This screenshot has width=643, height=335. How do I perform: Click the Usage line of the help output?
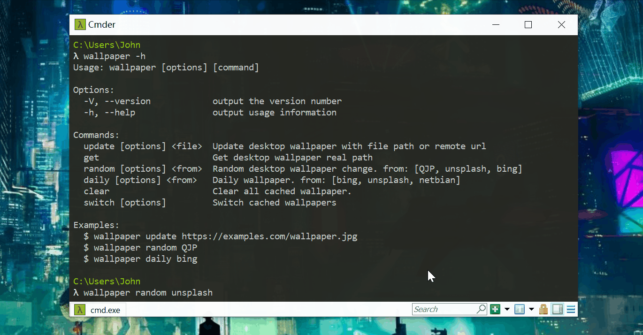point(166,67)
